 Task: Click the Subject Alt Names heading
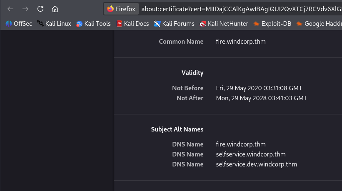click(177, 129)
